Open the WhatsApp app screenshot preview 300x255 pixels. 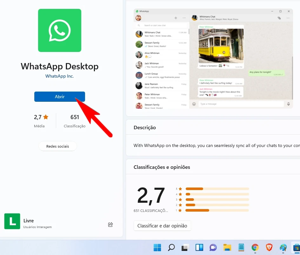coord(213,59)
